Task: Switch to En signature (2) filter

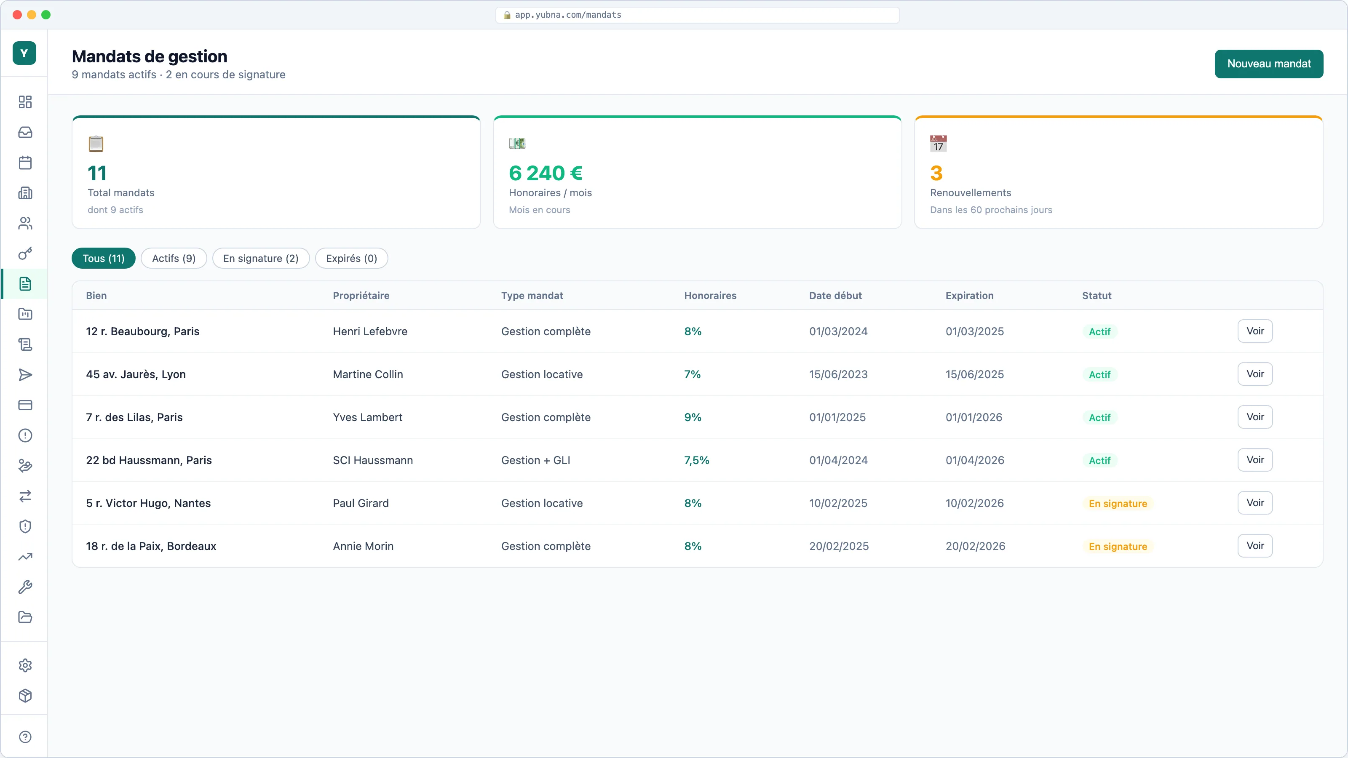Action: 261,259
